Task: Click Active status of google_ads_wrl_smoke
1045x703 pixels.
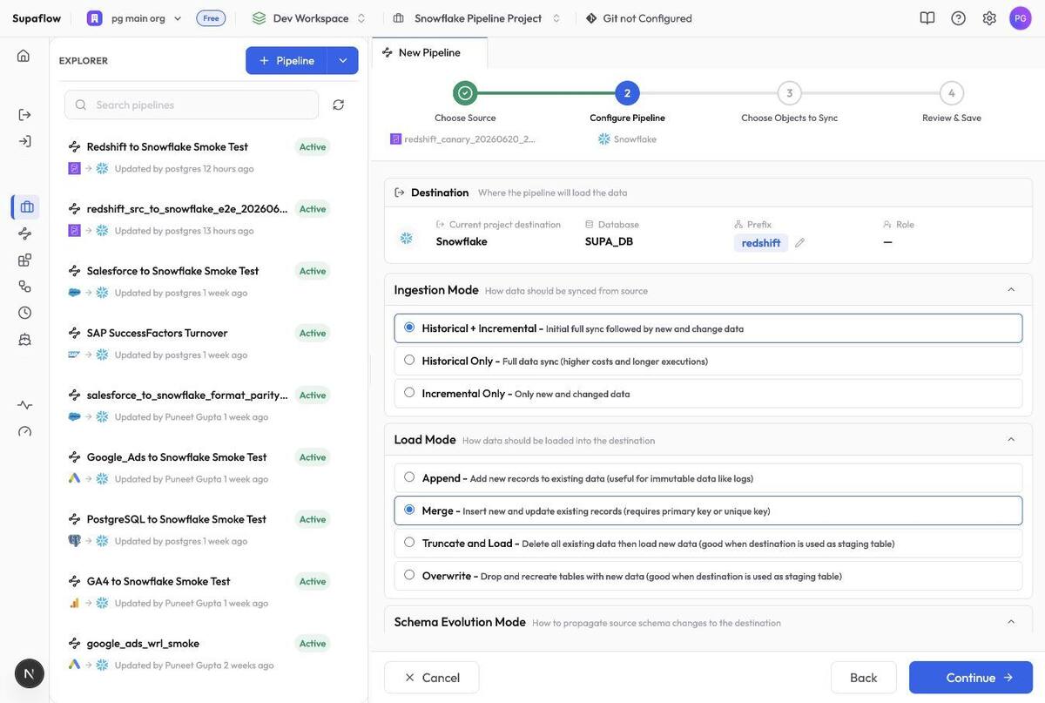Action: [313, 644]
